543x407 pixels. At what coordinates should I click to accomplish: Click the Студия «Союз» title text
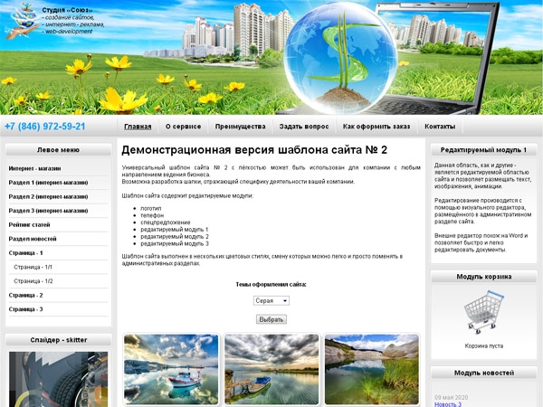tap(67, 10)
